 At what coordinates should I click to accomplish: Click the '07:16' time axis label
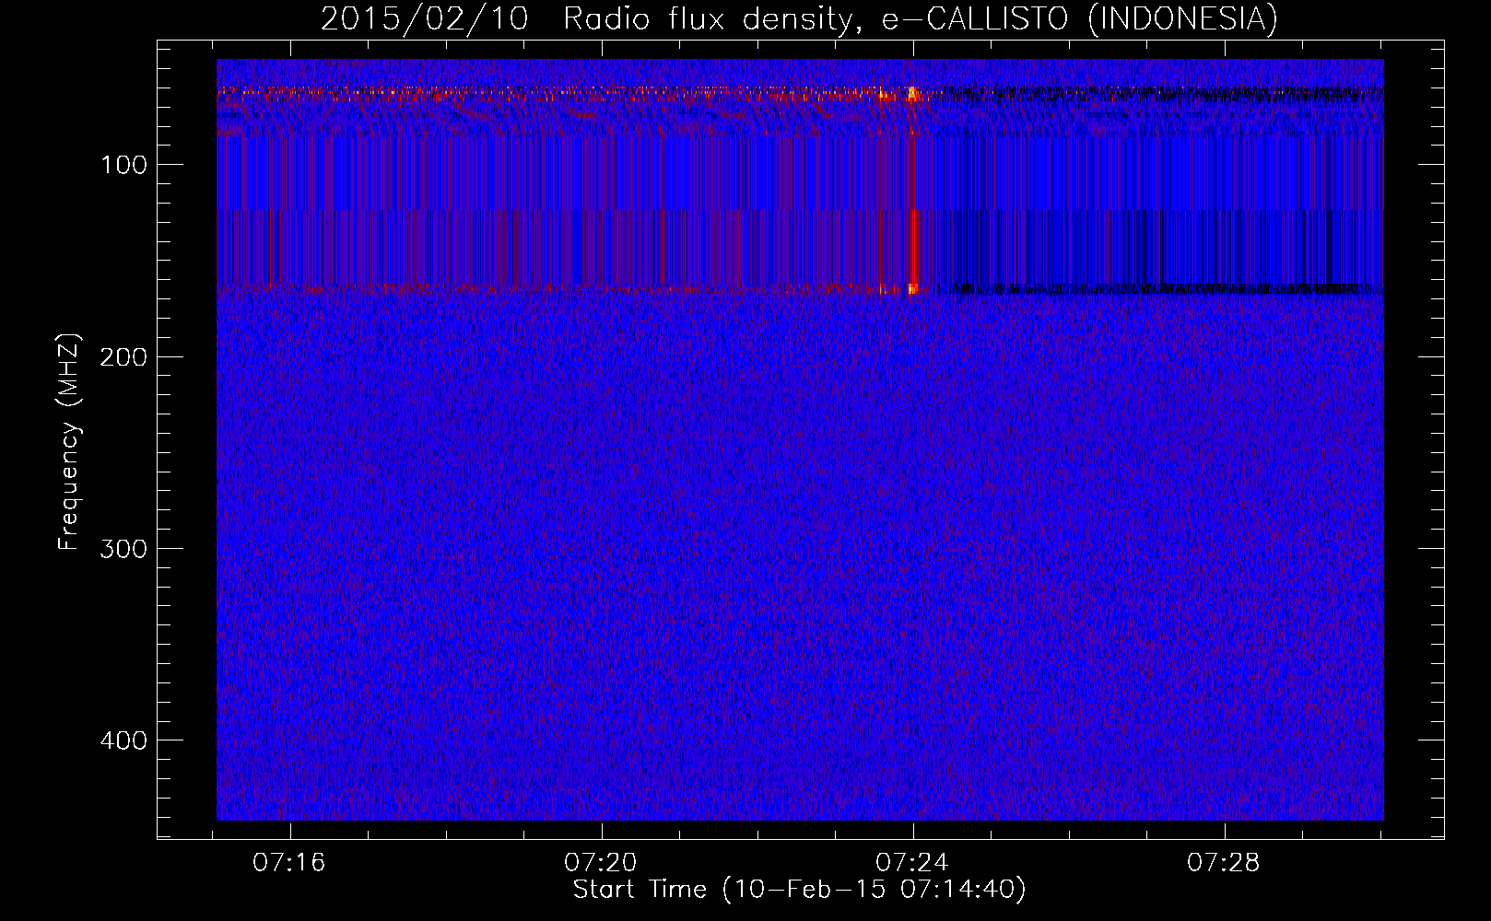[289, 863]
